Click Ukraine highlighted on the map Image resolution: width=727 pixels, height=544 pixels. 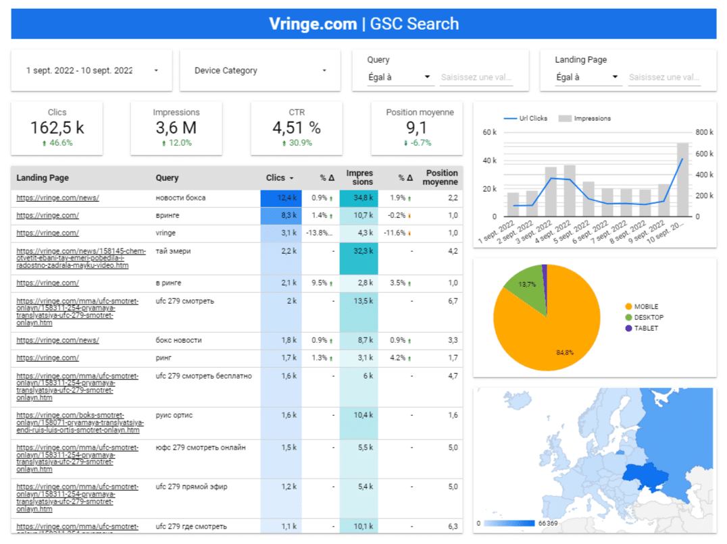(x=645, y=477)
